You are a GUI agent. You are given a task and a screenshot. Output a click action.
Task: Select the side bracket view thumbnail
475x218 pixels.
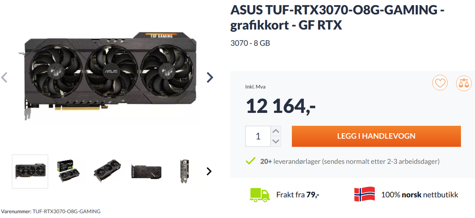184,171
